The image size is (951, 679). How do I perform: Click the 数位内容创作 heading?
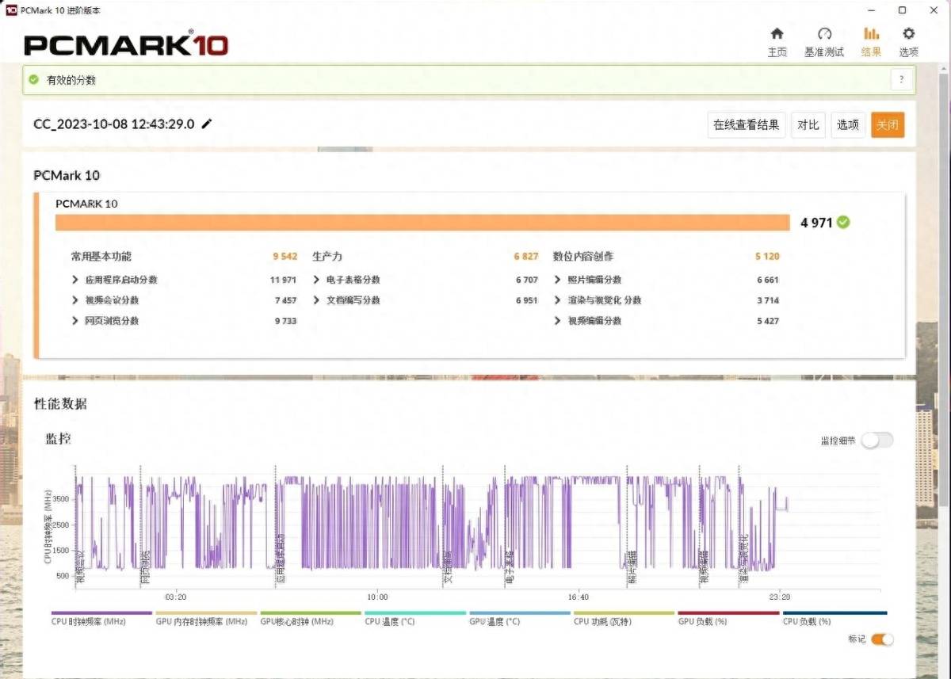(x=583, y=257)
